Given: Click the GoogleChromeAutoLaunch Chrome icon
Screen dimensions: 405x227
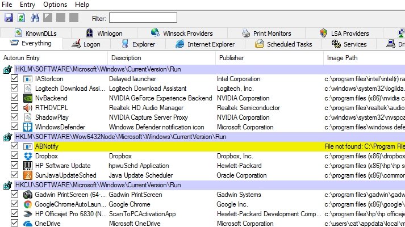Looking at the screenshot, I should coord(28,204).
